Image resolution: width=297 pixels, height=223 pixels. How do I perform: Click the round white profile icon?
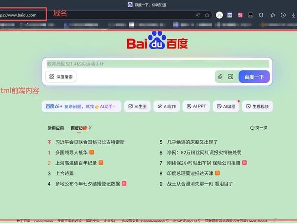[x=219, y=15]
